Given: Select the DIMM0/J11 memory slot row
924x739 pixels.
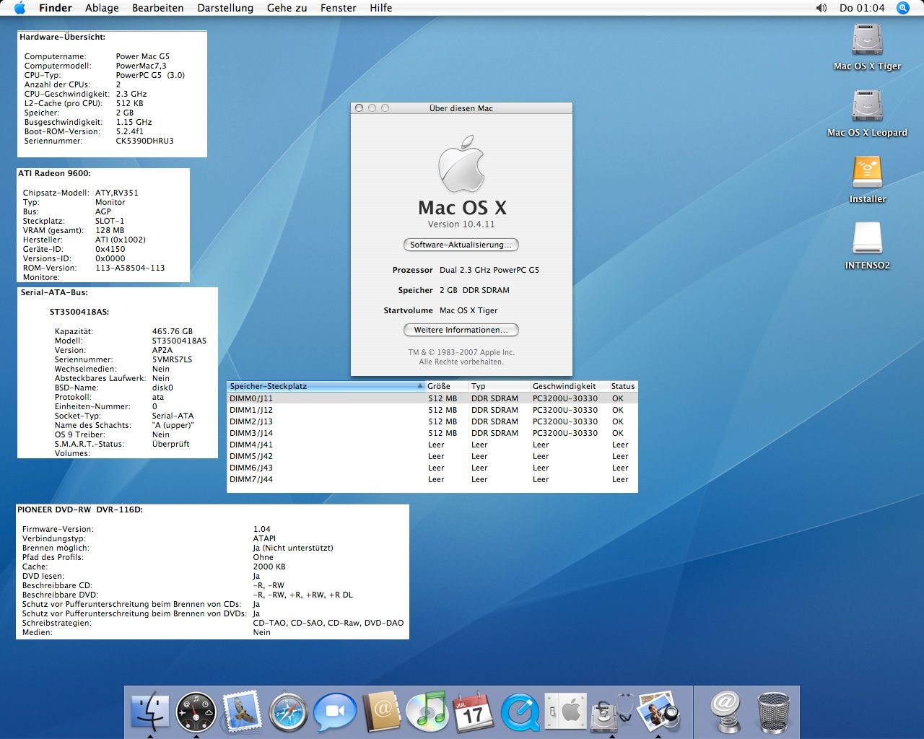Looking at the screenshot, I should [432, 398].
